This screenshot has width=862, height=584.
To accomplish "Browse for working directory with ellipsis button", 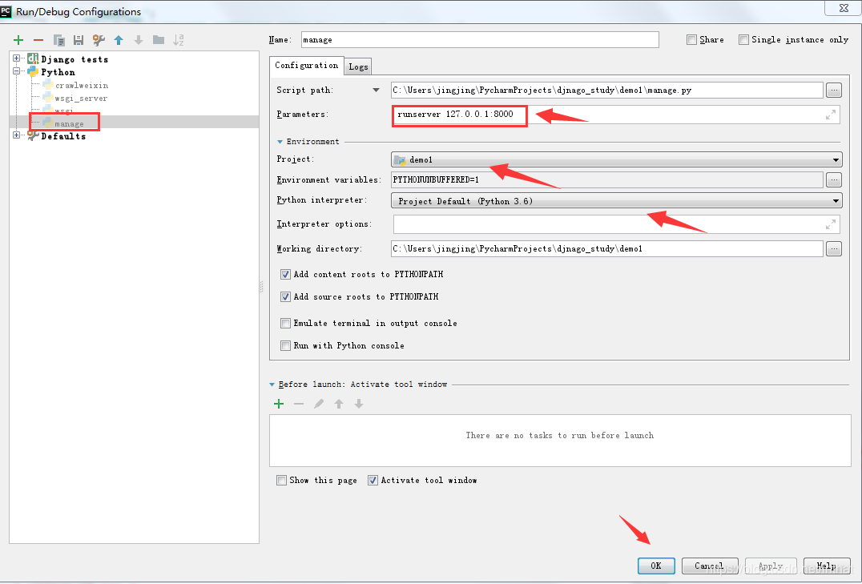I will pyautogui.click(x=834, y=249).
